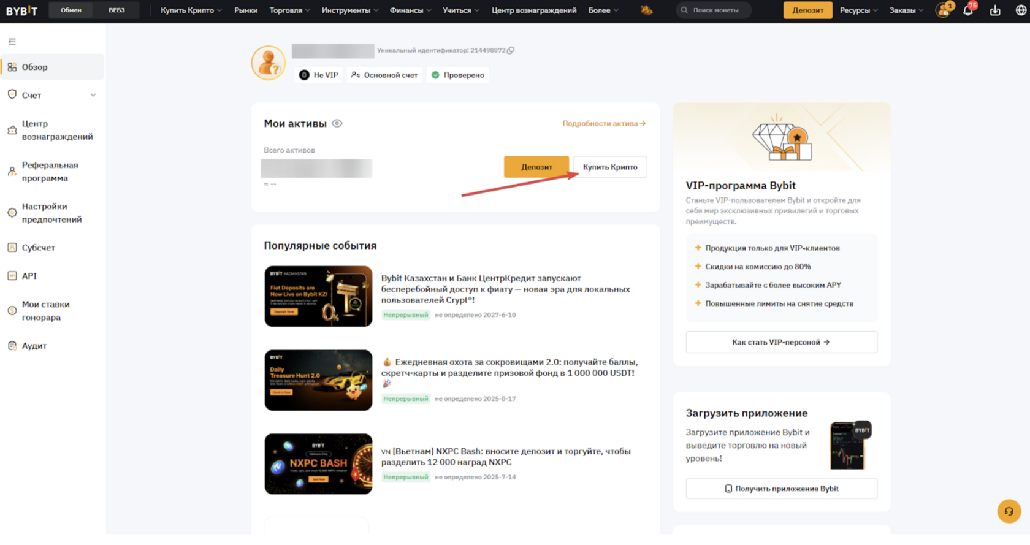Click Купить Крипто button in assets
The width and height of the screenshot is (1030, 545).
tap(610, 167)
